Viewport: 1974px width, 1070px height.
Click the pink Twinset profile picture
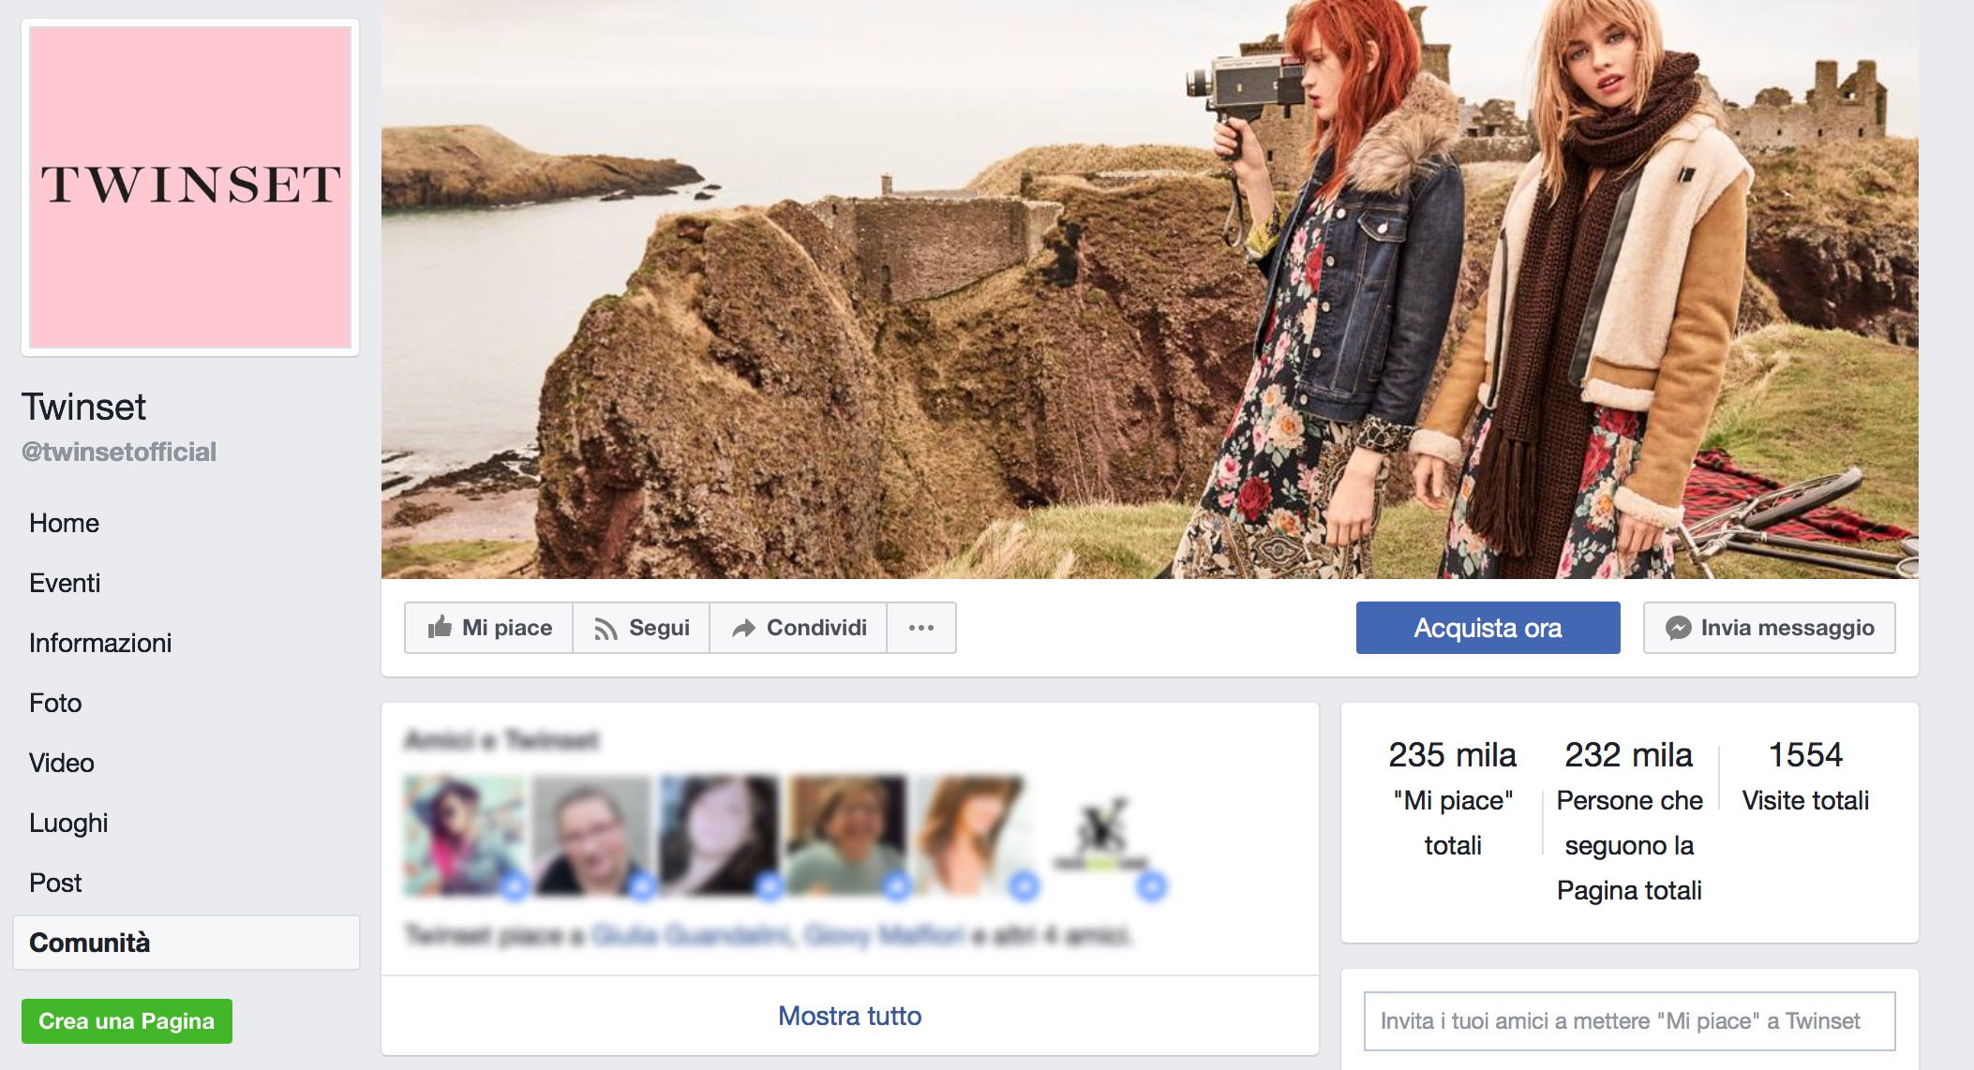click(190, 187)
